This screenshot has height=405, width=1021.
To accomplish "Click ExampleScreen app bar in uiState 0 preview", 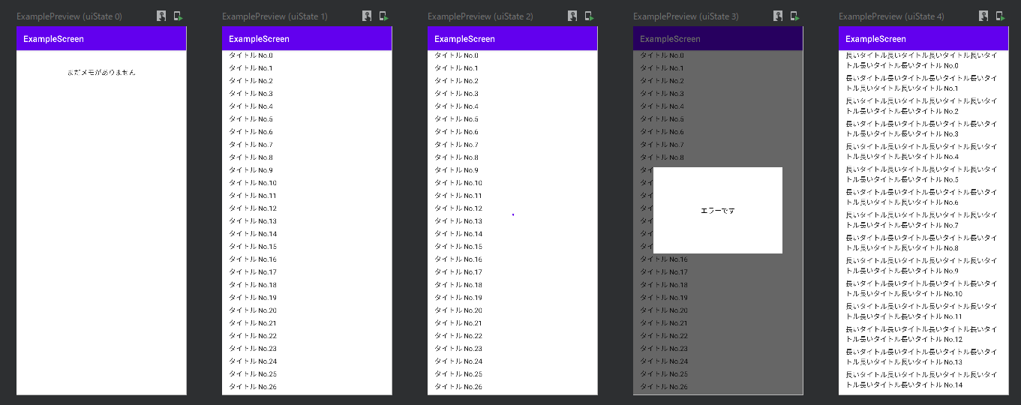I will pos(101,39).
